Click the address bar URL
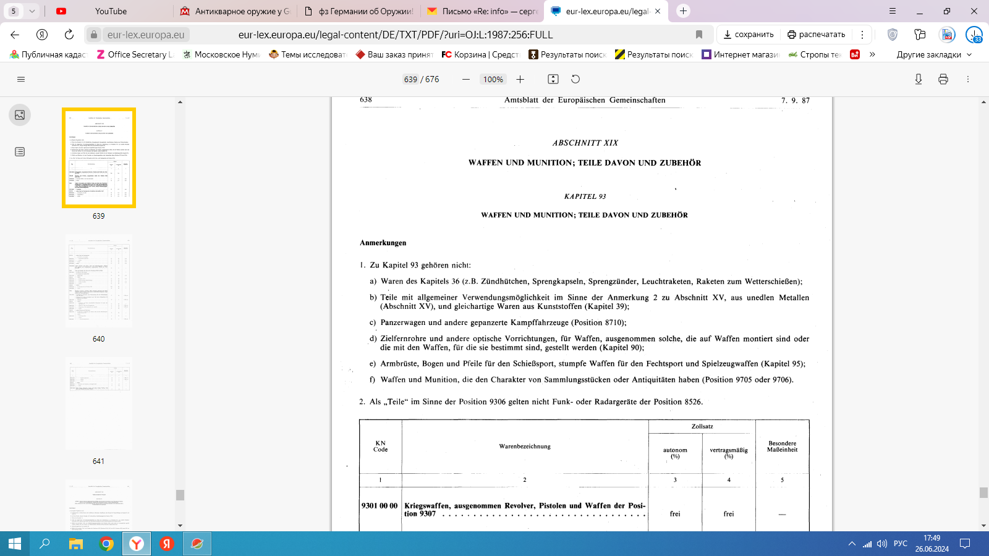Screen dimensions: 989x556 point(396,35)
